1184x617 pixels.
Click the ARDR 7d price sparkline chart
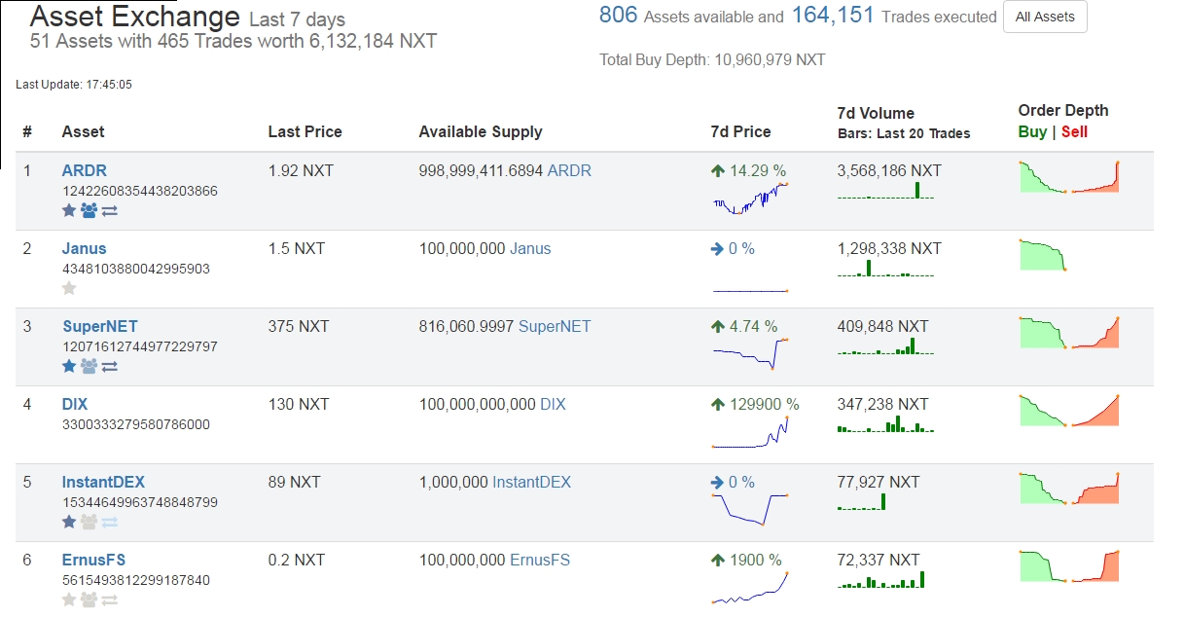[750, 198]
